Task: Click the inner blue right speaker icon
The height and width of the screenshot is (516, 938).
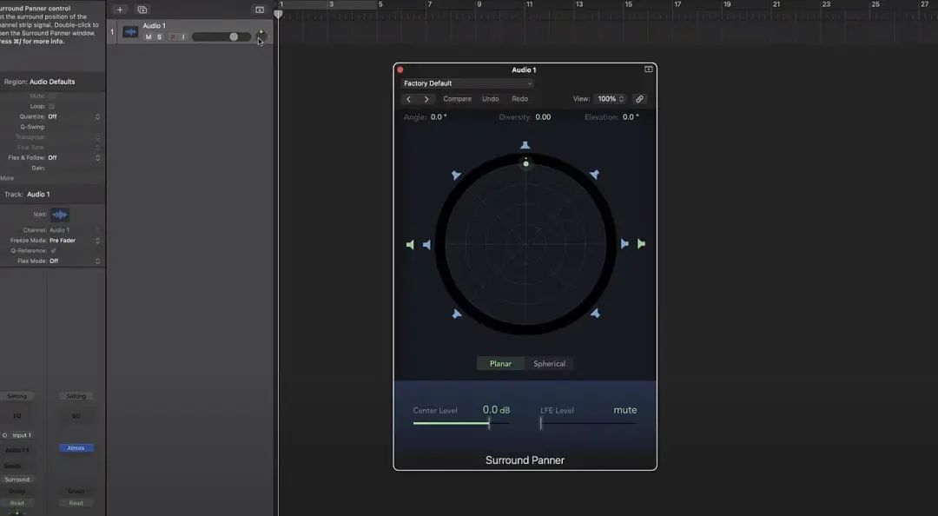Action: pos(624,243)
